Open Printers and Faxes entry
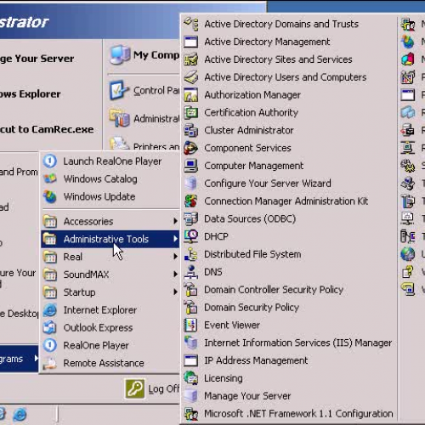This screenshot has height=425, width=425. [x=144, y=144]
